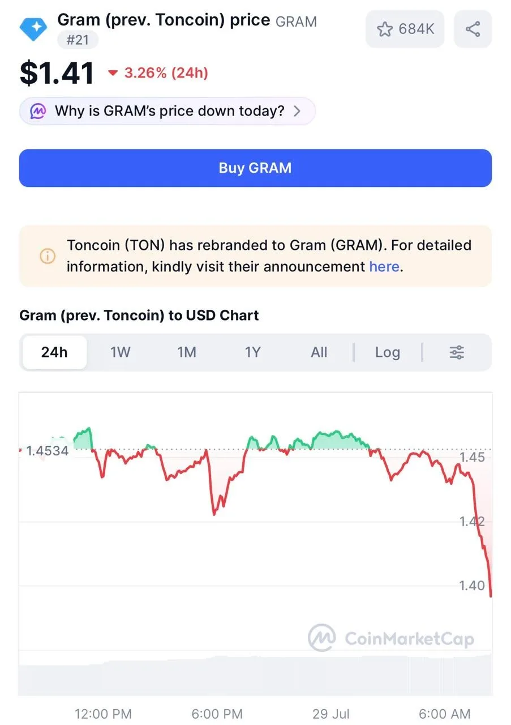Switch chart to 1M range
The height and width of the screenshot is (725, 511).
pos(187,352)
